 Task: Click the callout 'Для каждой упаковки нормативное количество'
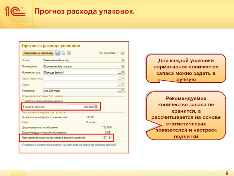tap(186, 68)
